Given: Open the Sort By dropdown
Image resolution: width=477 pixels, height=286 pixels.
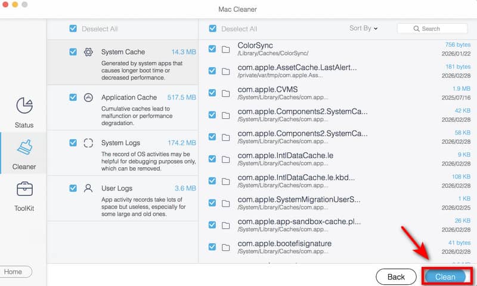Looking at the screenshot, I should coord(363,28).
